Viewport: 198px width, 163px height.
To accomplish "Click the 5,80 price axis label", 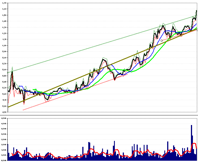I will tap(4, 58).
